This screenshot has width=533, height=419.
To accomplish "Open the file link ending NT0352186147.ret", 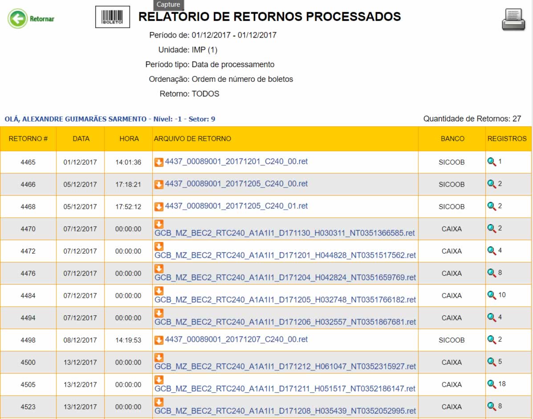I will click(285, 389).
